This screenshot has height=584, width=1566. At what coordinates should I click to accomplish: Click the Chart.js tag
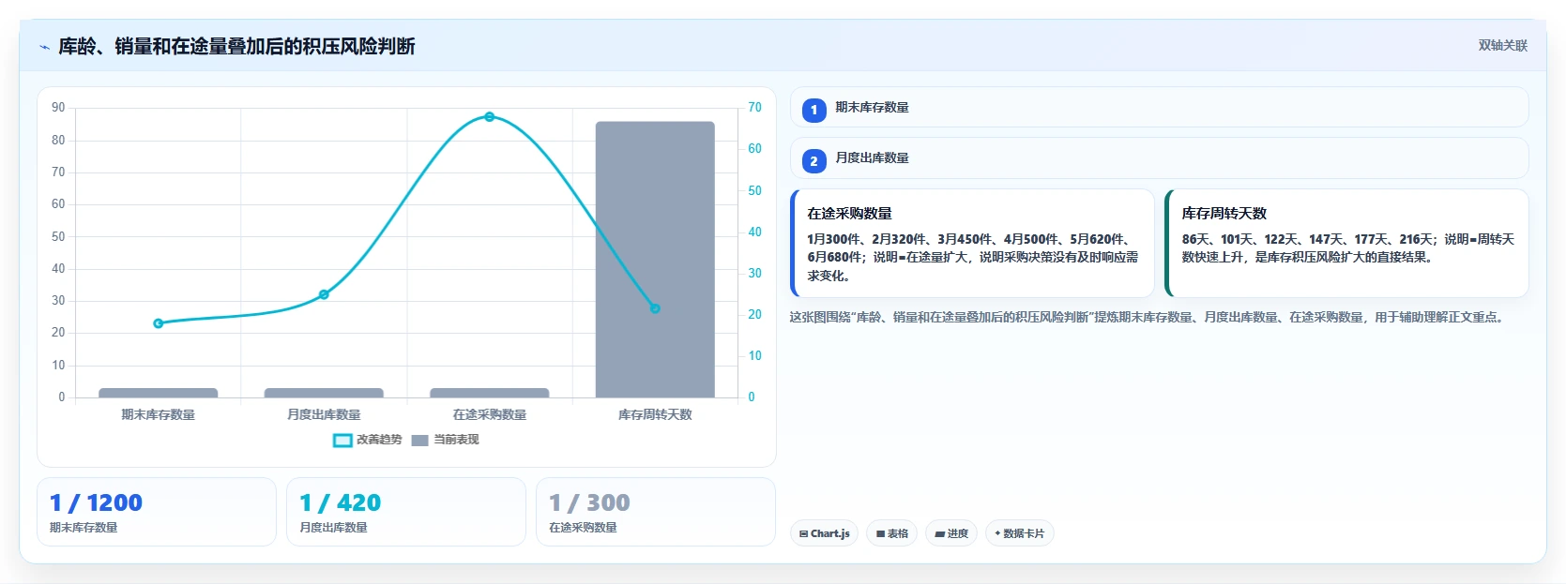point(824,533)
